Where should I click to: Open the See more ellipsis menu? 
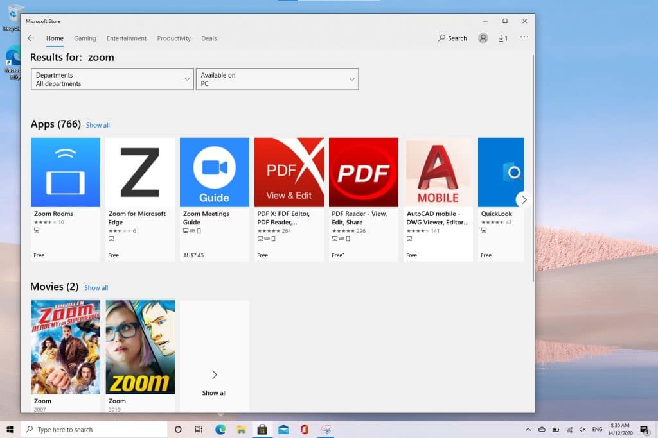click(x=524, y=38)
